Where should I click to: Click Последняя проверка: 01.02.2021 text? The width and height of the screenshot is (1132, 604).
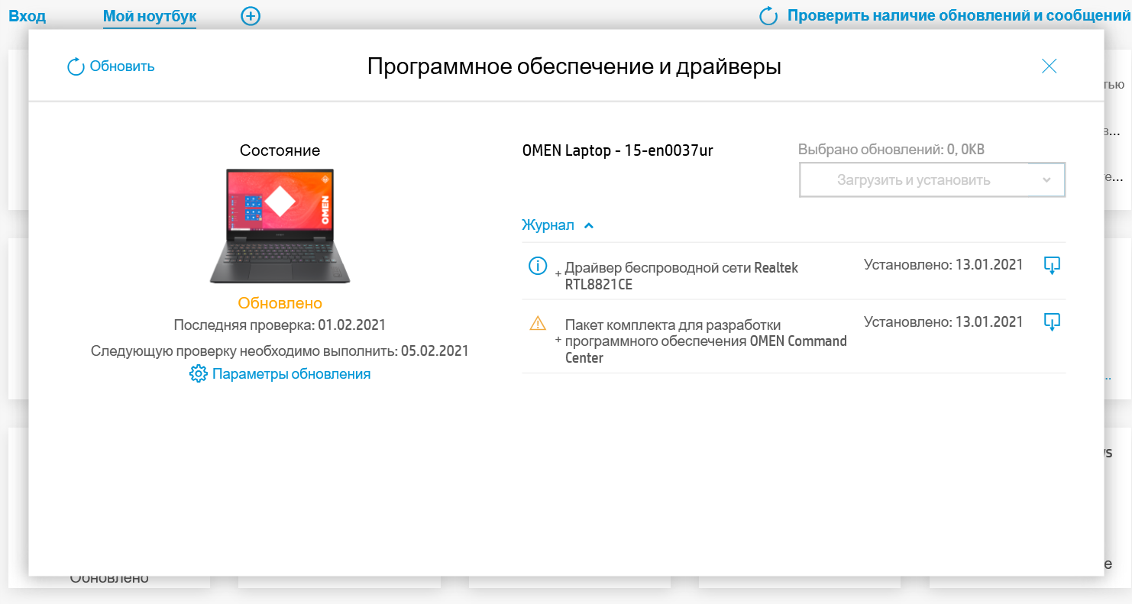coord(280,325)
